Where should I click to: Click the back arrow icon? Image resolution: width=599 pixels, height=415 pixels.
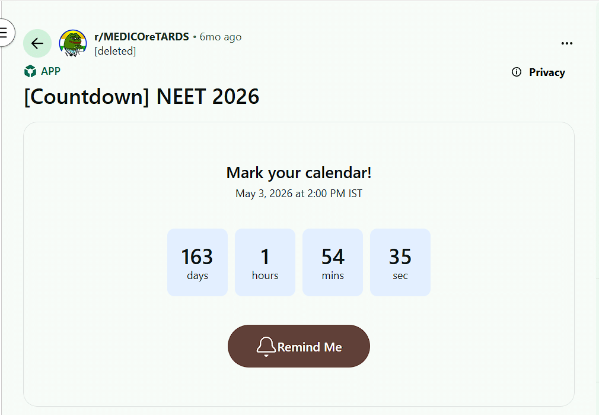point(37,43)
